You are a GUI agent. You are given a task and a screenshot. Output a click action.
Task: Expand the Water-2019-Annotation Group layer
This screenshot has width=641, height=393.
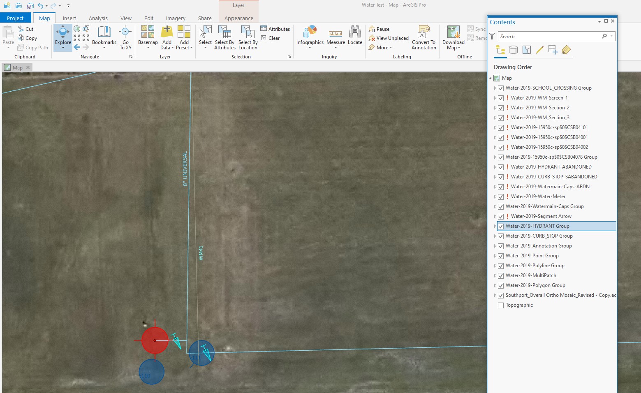click(495, 246)
